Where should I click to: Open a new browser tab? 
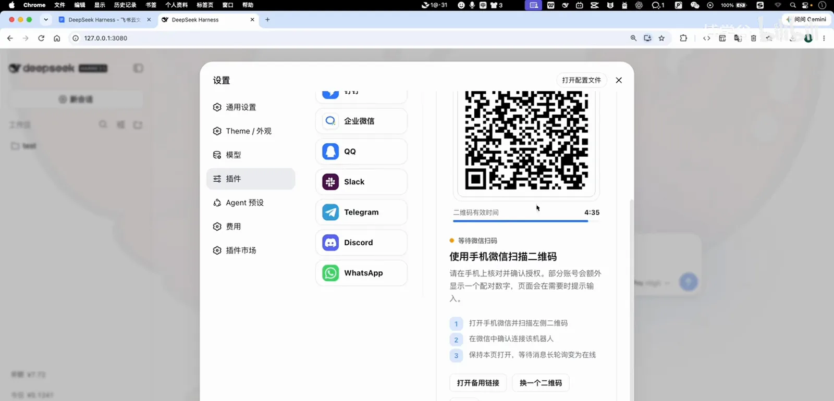(267, 20)
